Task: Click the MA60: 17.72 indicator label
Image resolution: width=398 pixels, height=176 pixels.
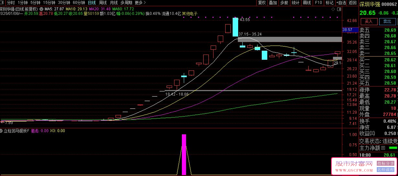Action: point(123,9)
